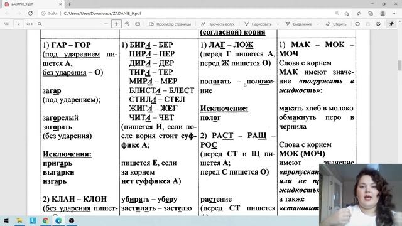Go forward in browser history

tap(19, 13)
